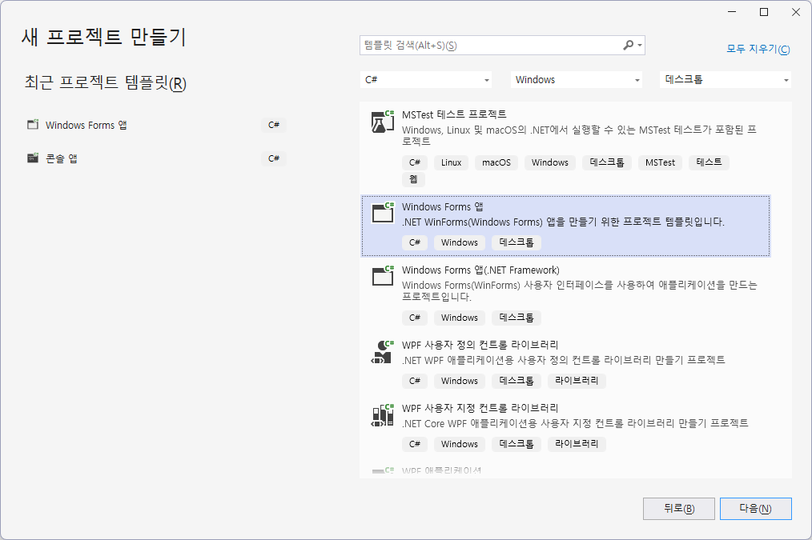Click the selected Windows Forms 앱 template icon
This screenshot has height=540, width=812.
(384, 212)
